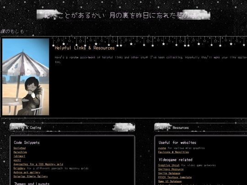Screen dimensions: 247x185
Task: Open Astros art gallery link
Action: point(27,172)
